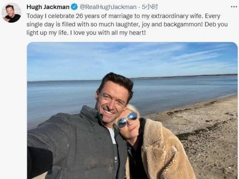Viewport: 239px width, 179px height.
Task: Open the round profile avatar beside the tweet
Action: pos(11,13)
